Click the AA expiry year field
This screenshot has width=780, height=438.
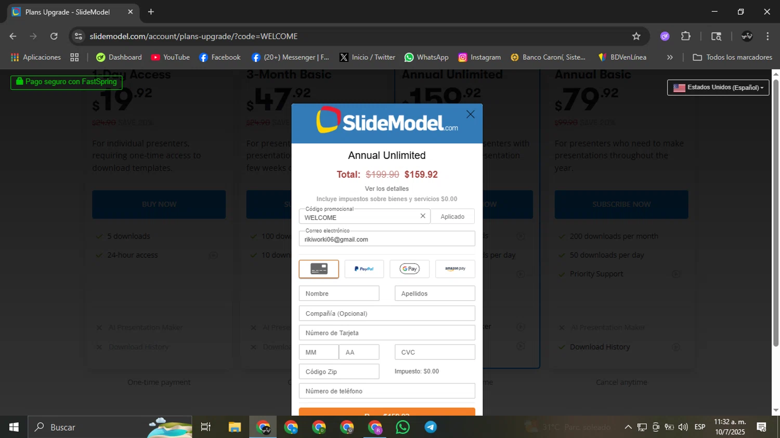359,352
